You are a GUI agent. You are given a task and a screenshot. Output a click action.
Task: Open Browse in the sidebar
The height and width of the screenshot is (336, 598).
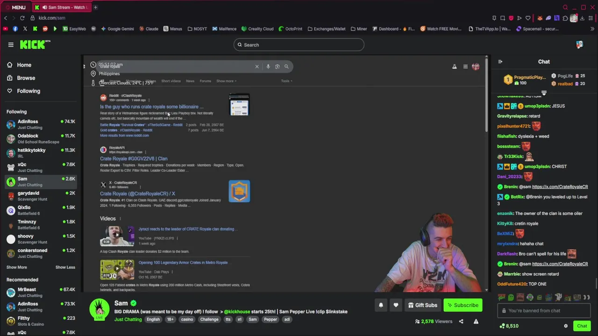pyautogui.click(x=26, y=78)
